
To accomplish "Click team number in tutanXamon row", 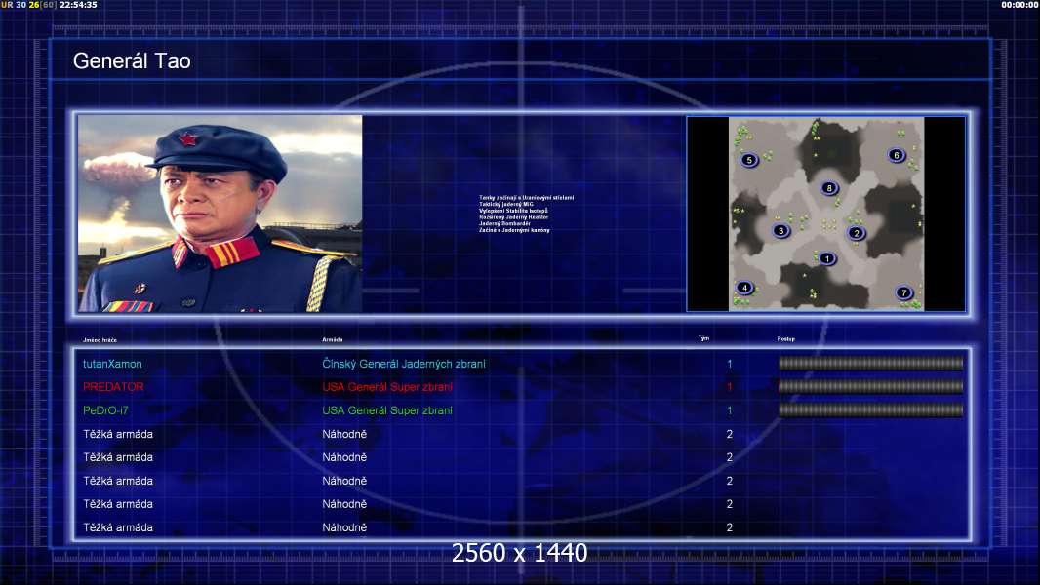I will 730,364.
